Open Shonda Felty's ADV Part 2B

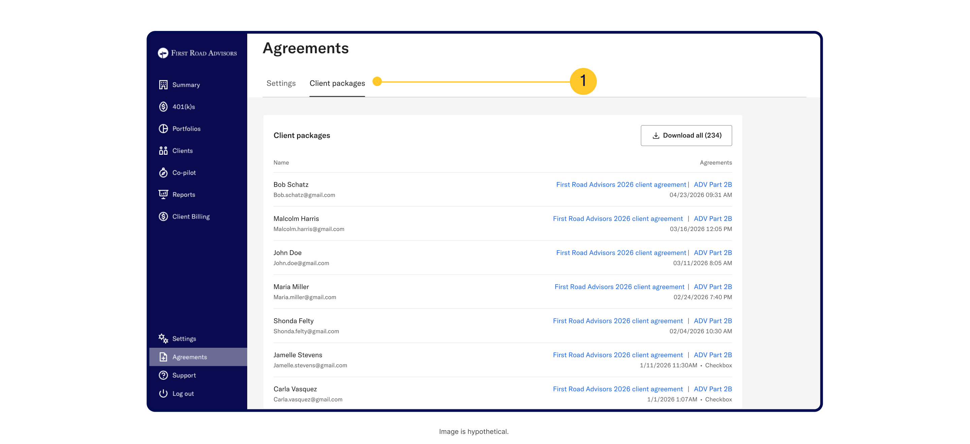tap(713, 321)
